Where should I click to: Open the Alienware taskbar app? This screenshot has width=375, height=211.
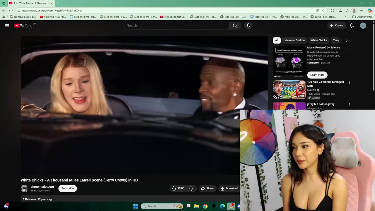(x=214, y=206)
